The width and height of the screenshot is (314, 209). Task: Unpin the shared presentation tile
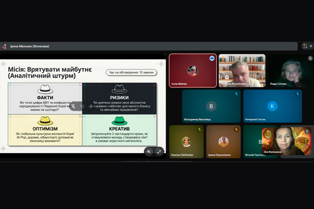pos(74,106)
